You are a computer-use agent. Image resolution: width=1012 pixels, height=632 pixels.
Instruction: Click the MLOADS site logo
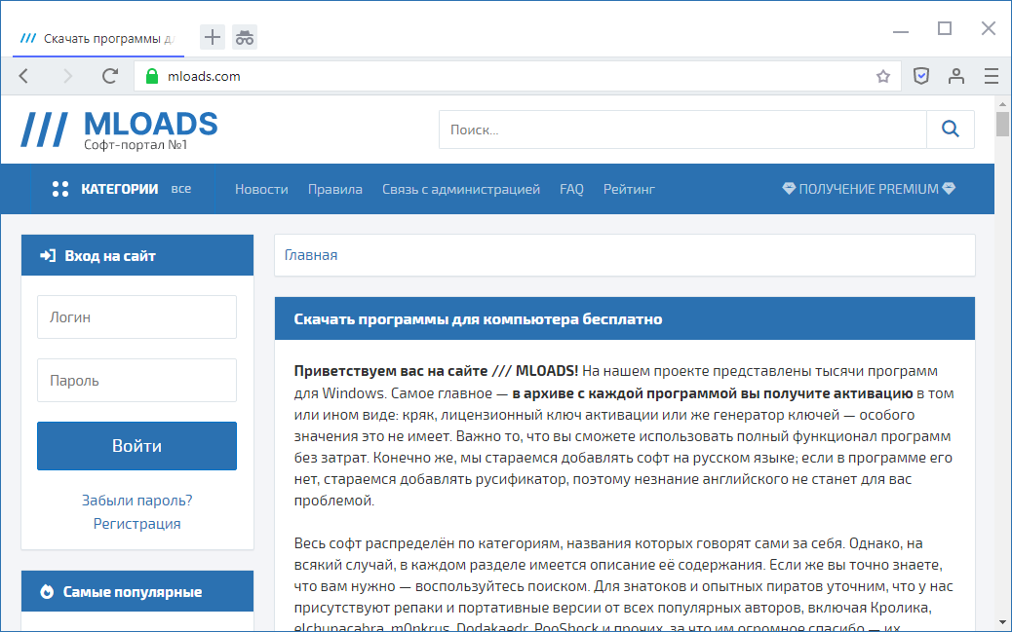(119, 129)
